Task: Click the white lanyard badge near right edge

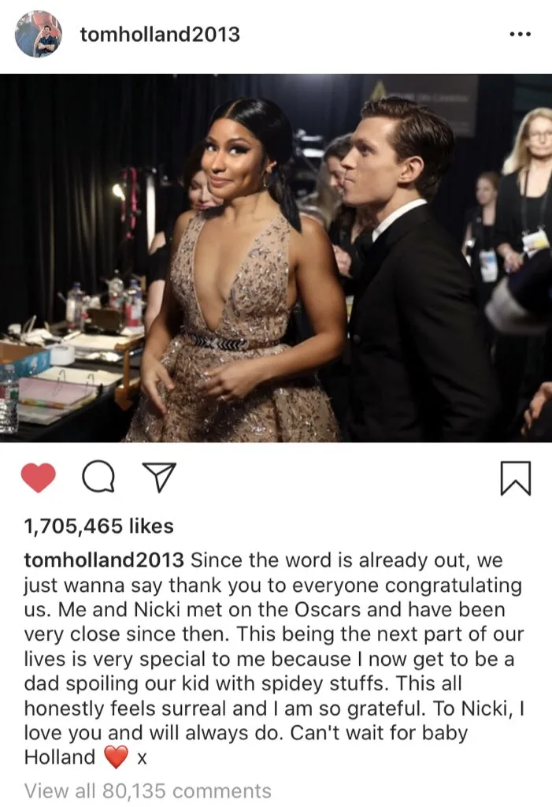Action: (x=535, y=240)
